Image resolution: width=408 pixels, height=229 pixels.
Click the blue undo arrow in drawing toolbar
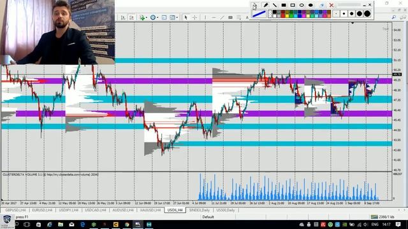[322, 5]
